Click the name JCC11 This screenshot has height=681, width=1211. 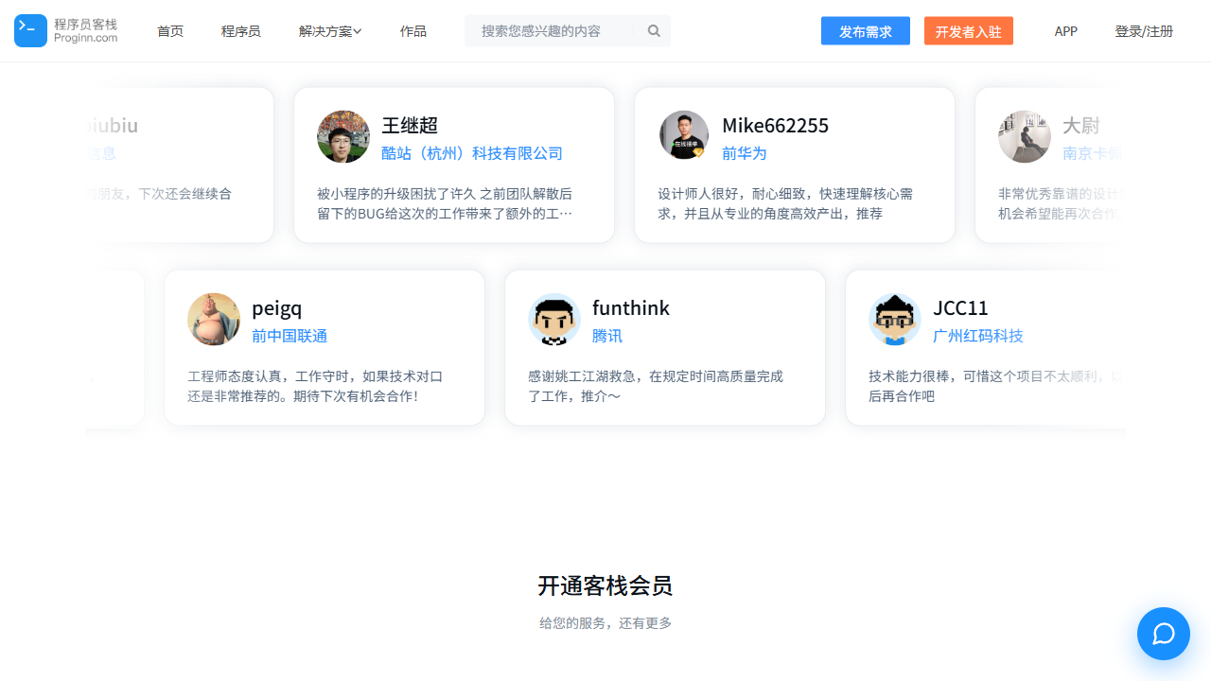coord(960,308)
